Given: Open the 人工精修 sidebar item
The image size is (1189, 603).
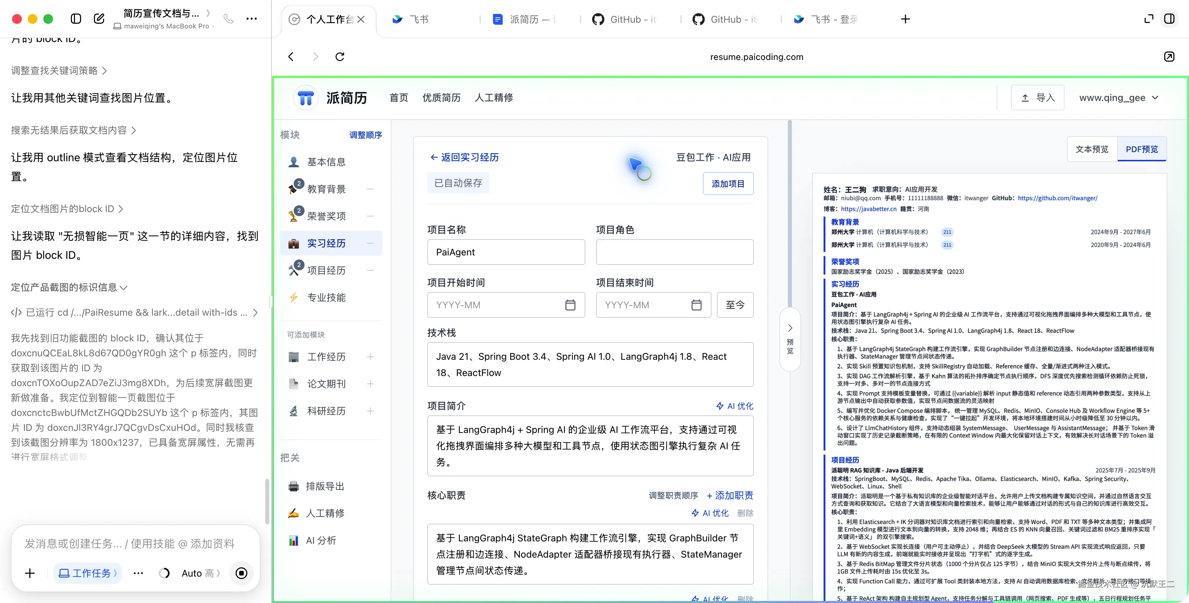Looking at the screenshot, I should (x=331, y=513).
